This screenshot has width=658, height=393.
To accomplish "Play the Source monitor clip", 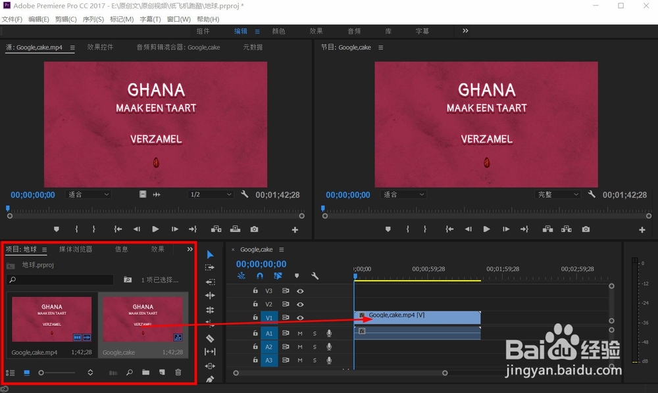I will coord(155,229).
